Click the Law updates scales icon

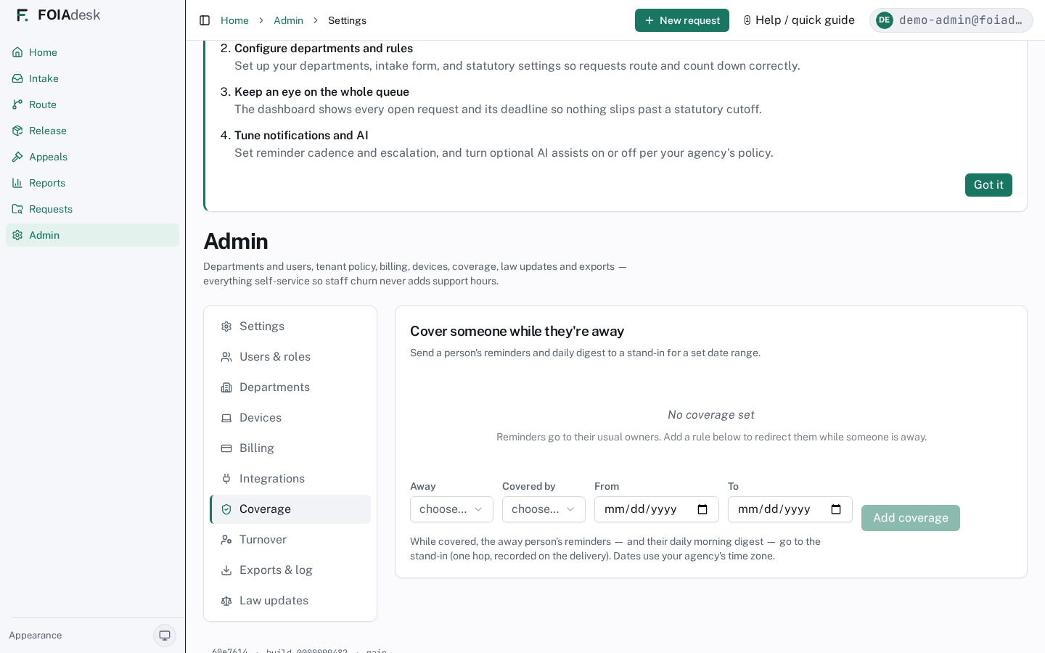point(226,601)
